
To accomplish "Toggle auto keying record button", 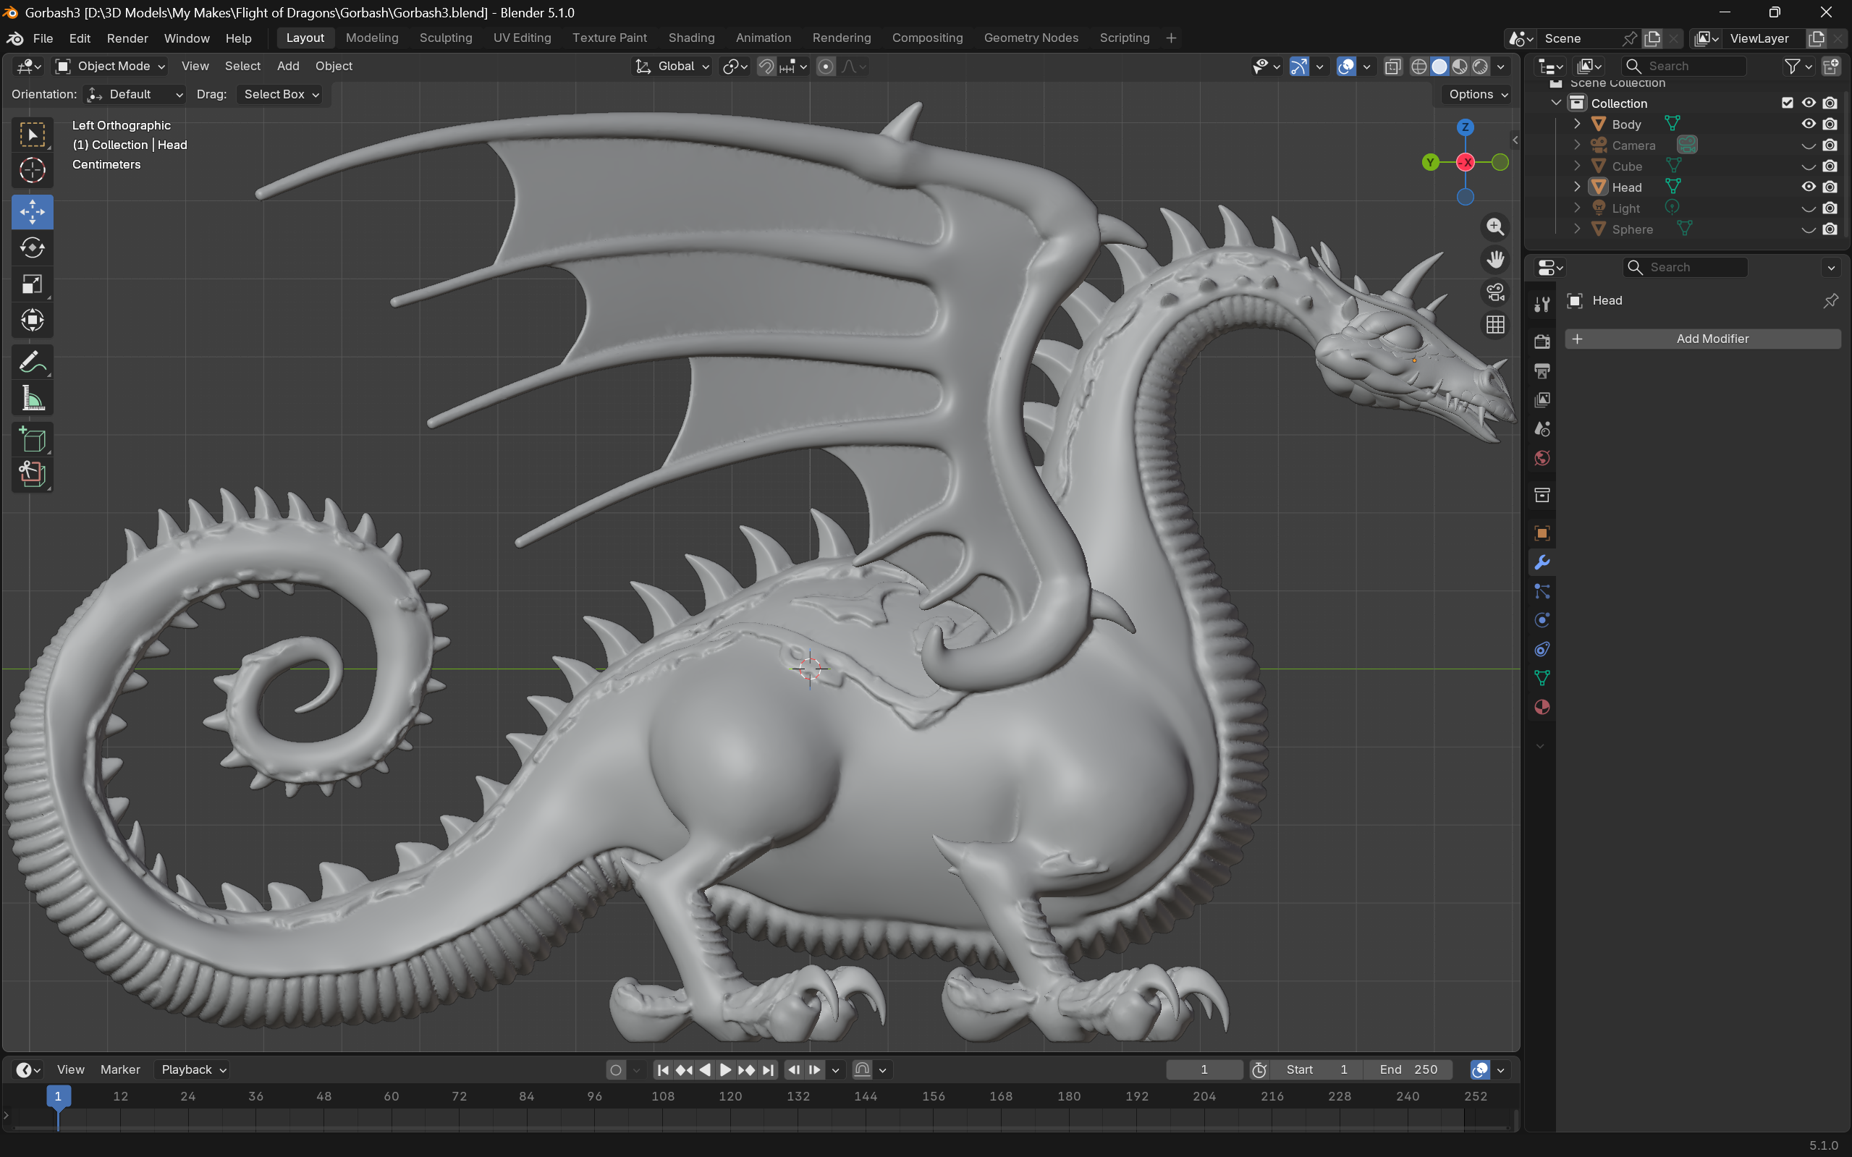I will tap(615, 1069).
